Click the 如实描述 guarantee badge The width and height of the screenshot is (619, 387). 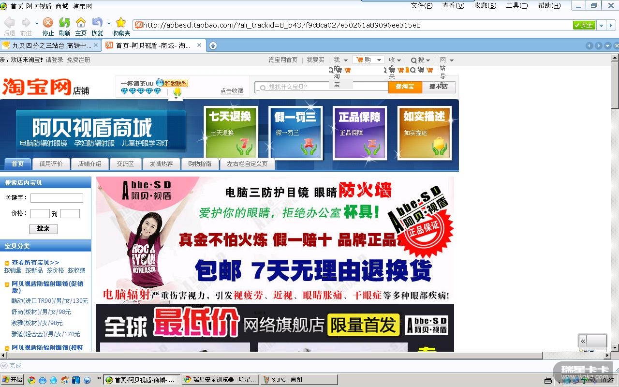point(425,133)
